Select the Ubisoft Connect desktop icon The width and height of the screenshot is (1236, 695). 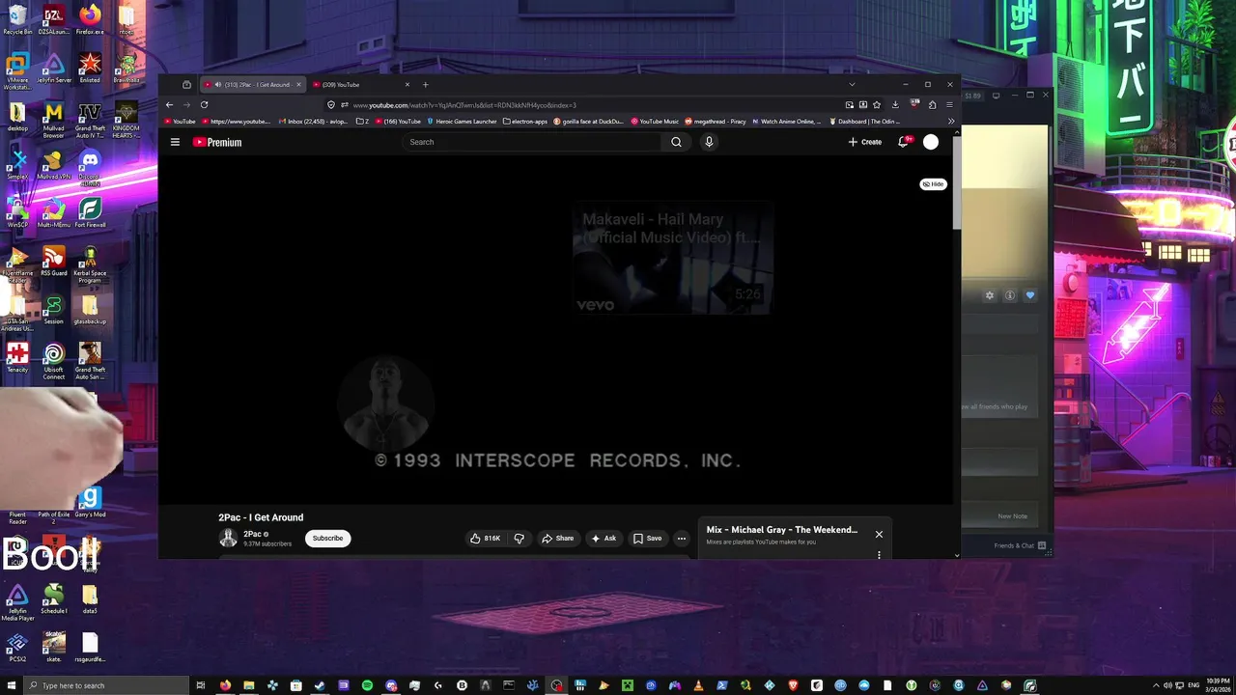pos(54,361)
